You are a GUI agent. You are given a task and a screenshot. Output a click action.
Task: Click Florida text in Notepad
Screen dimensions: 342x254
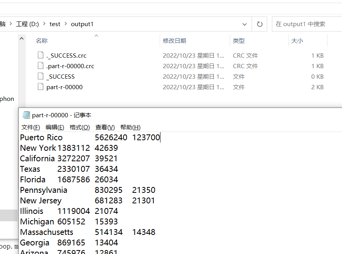pos(33,179)
